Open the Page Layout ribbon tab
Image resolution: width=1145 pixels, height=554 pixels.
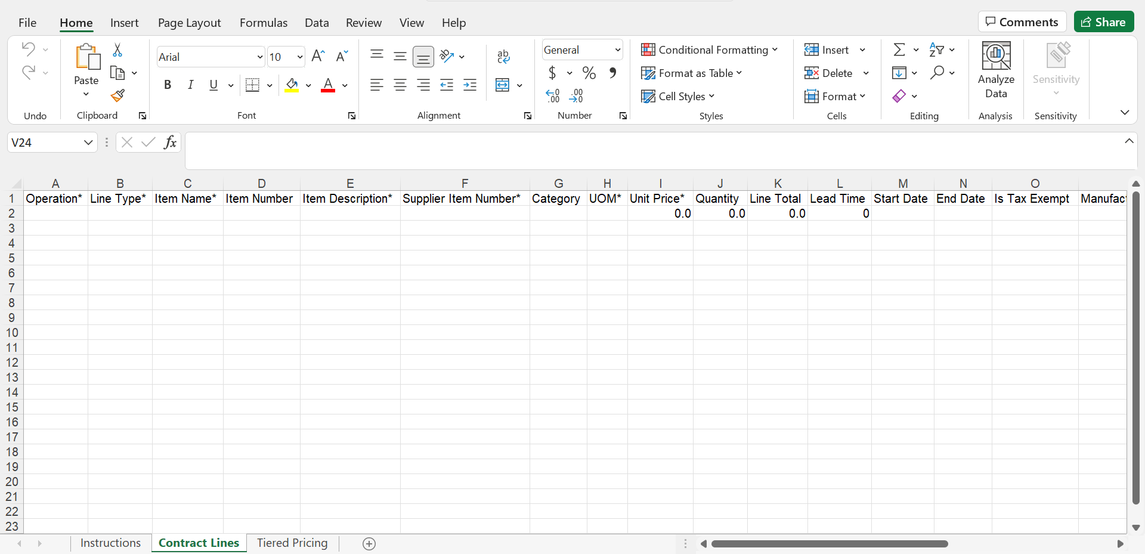[x=189, y=23]
